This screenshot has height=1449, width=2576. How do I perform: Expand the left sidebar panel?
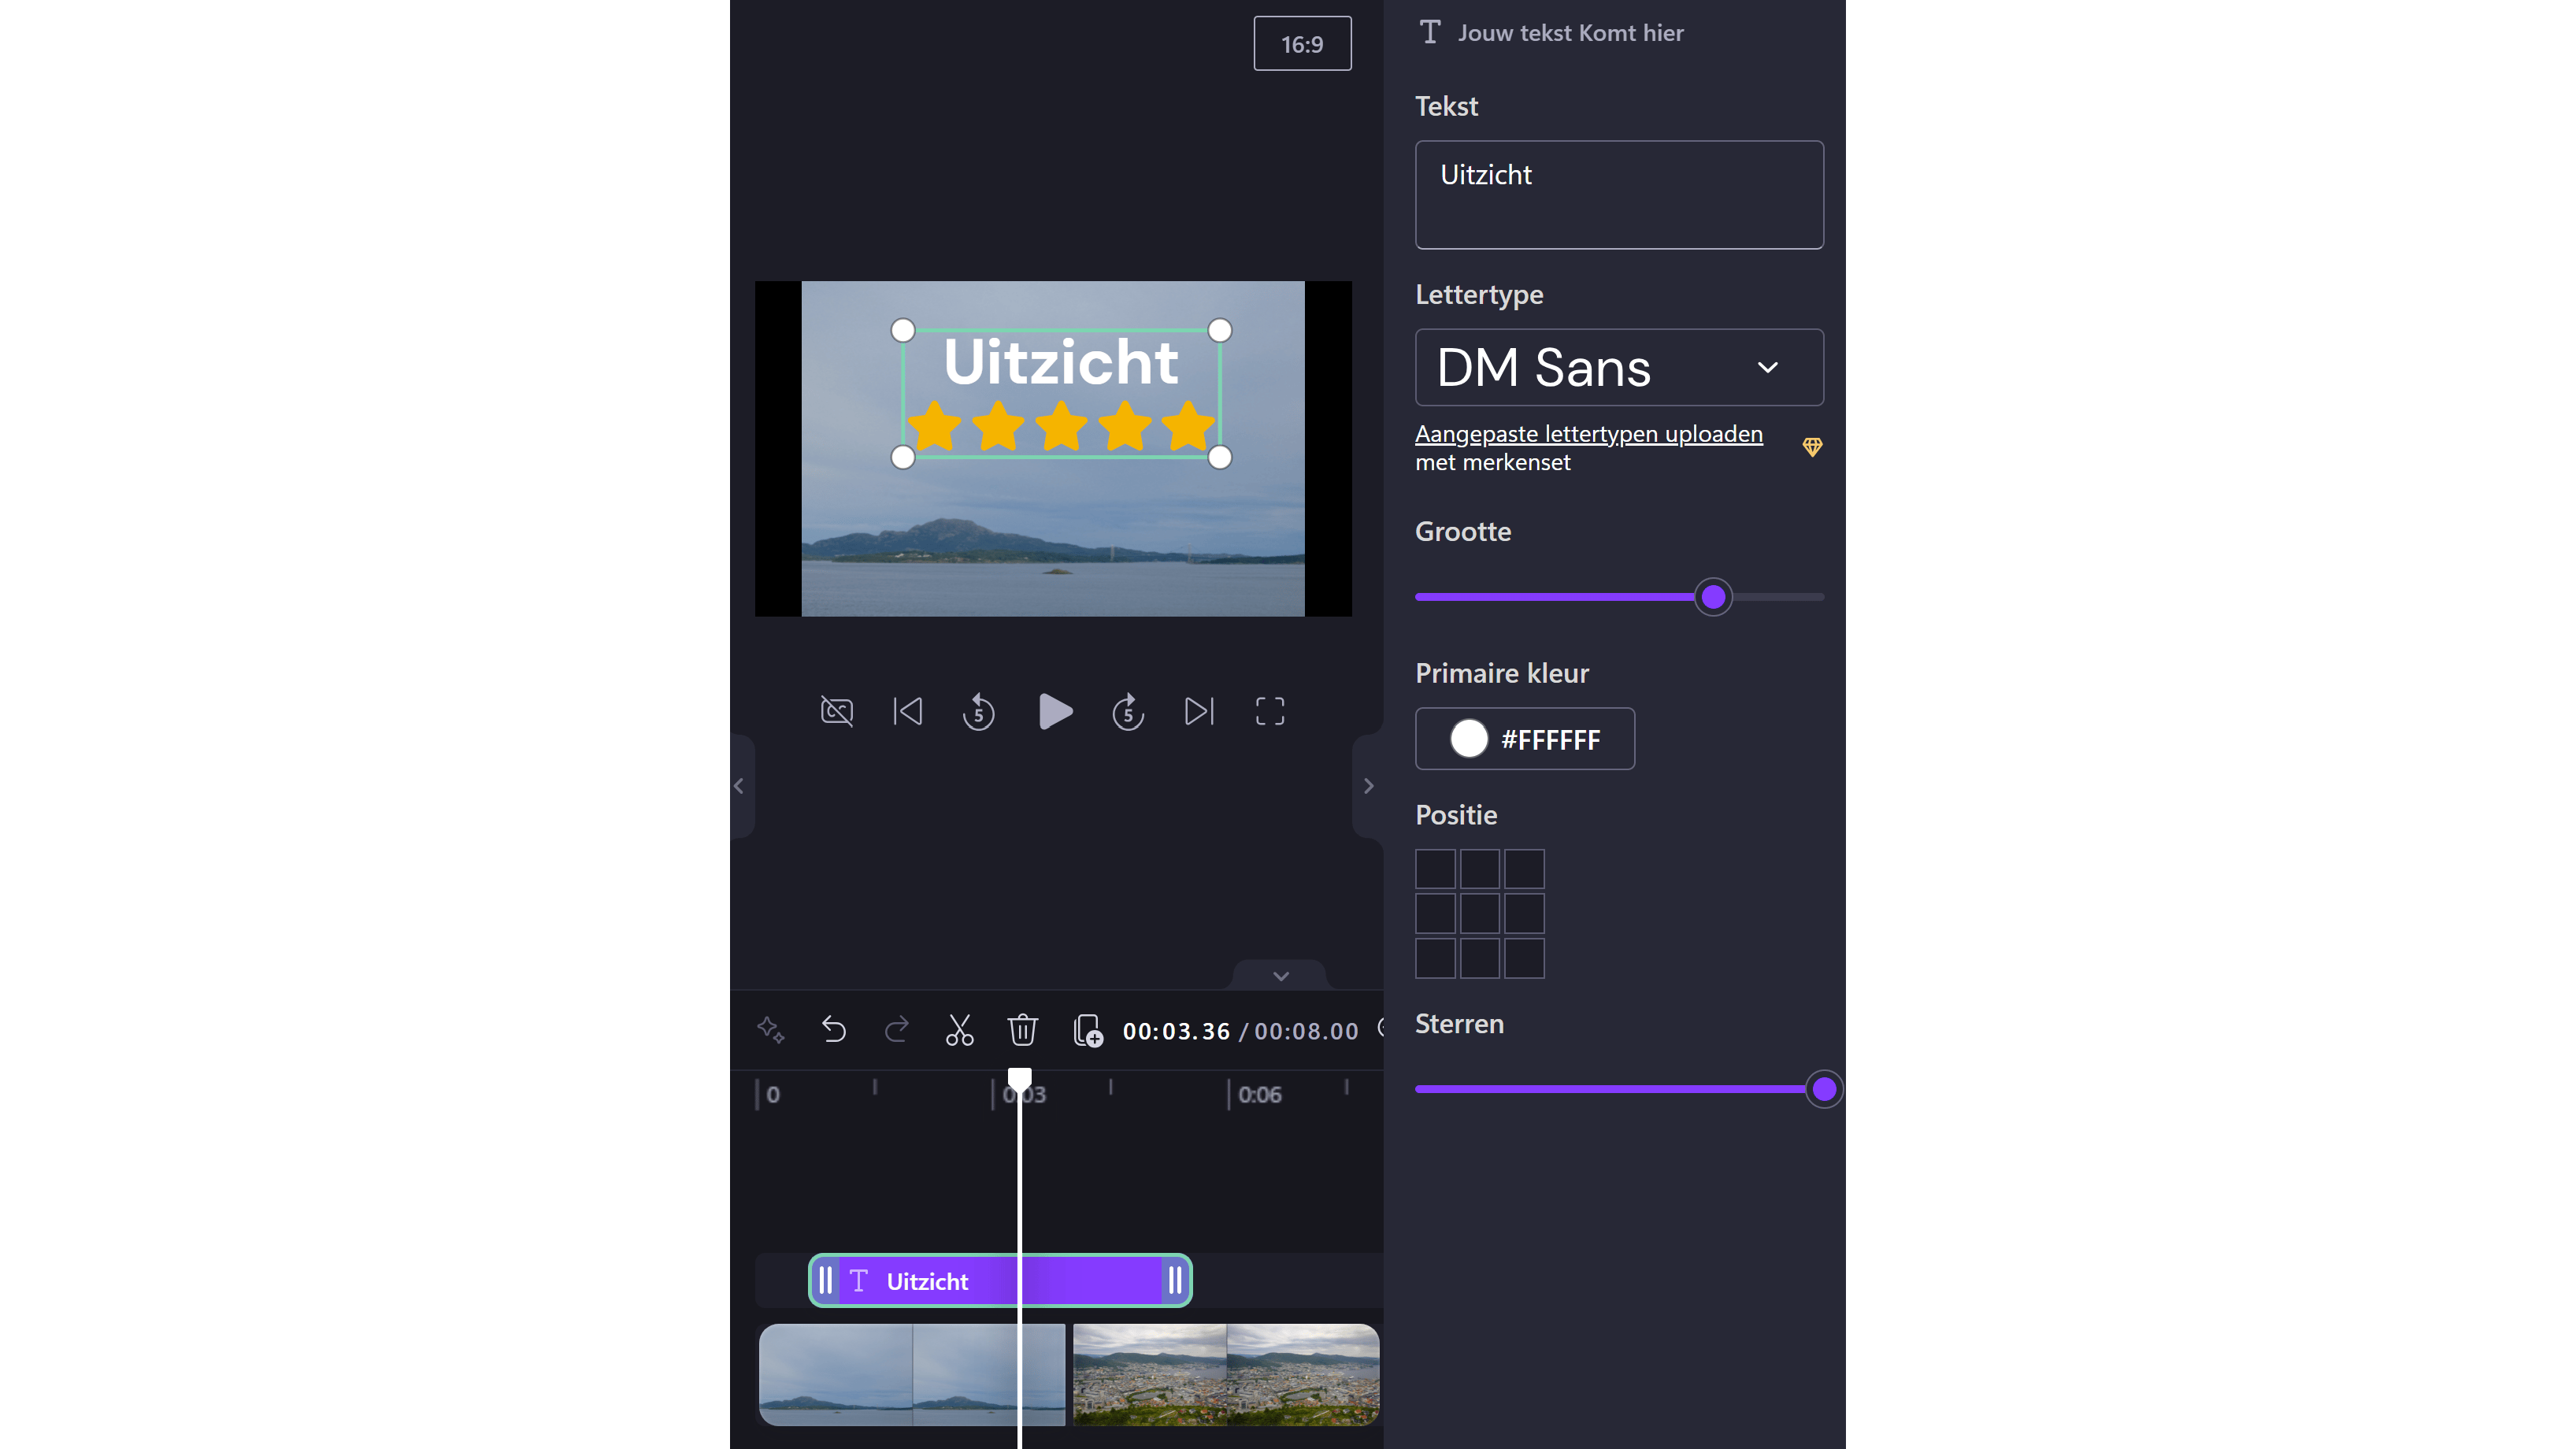739,786
